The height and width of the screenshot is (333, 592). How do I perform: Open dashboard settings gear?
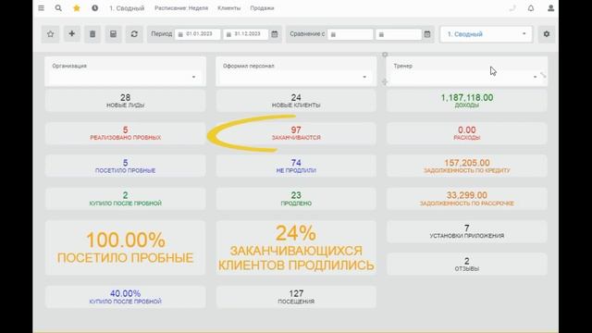click(x=547, y=34)
